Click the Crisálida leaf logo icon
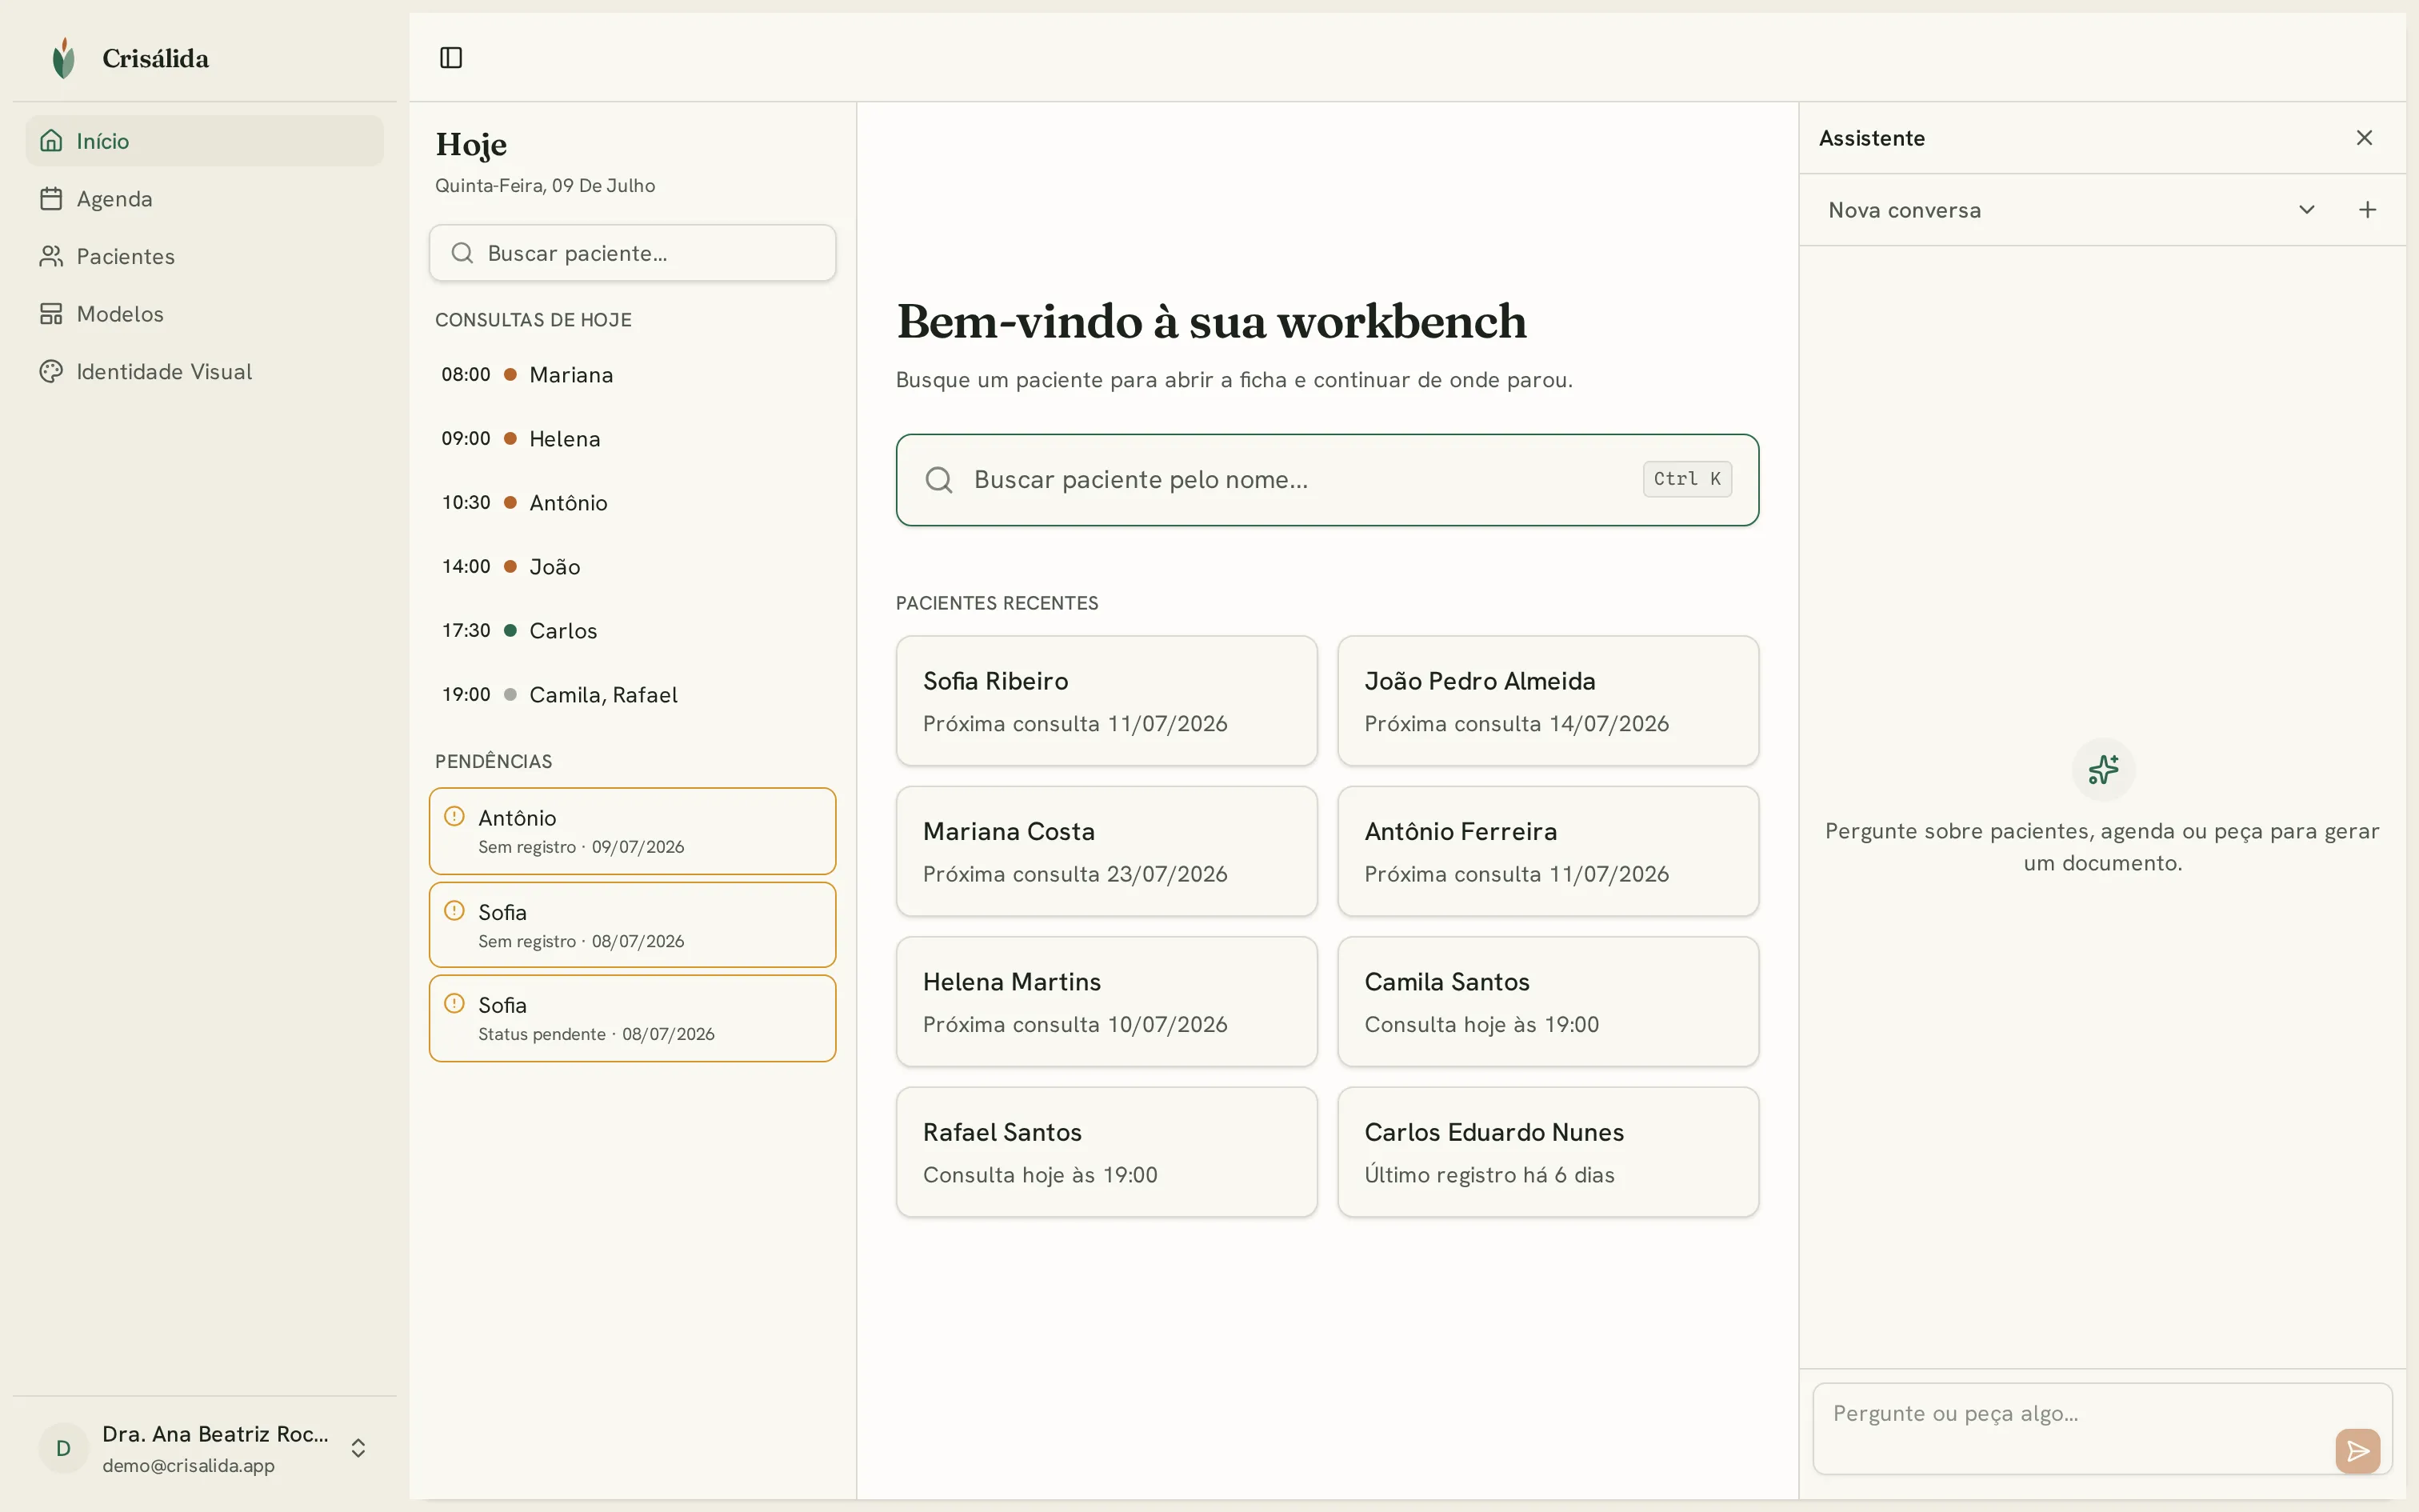Image resolution: width=2419 pixels, height=1512 pixels. click(x=63, y=58)
